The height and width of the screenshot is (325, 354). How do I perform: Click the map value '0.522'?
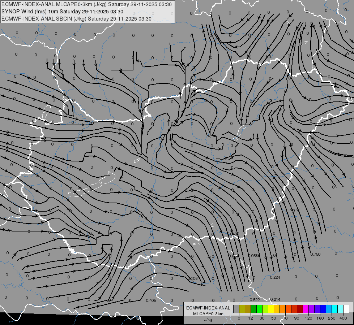coord(255,300)
